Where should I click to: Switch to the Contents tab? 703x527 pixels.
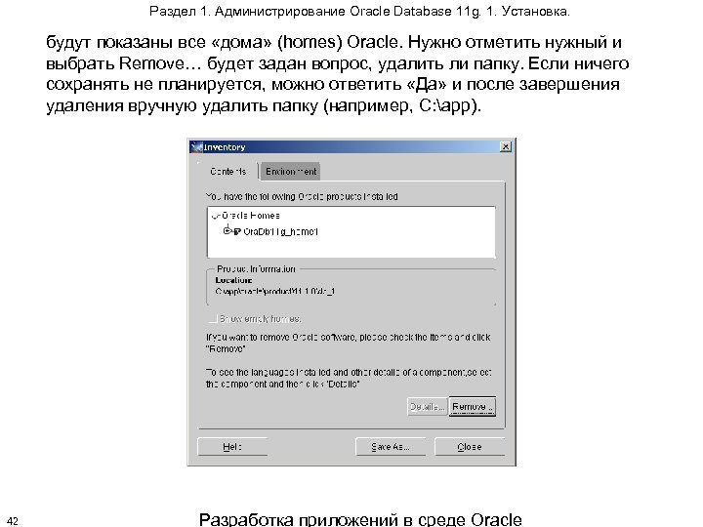[228, 172]
